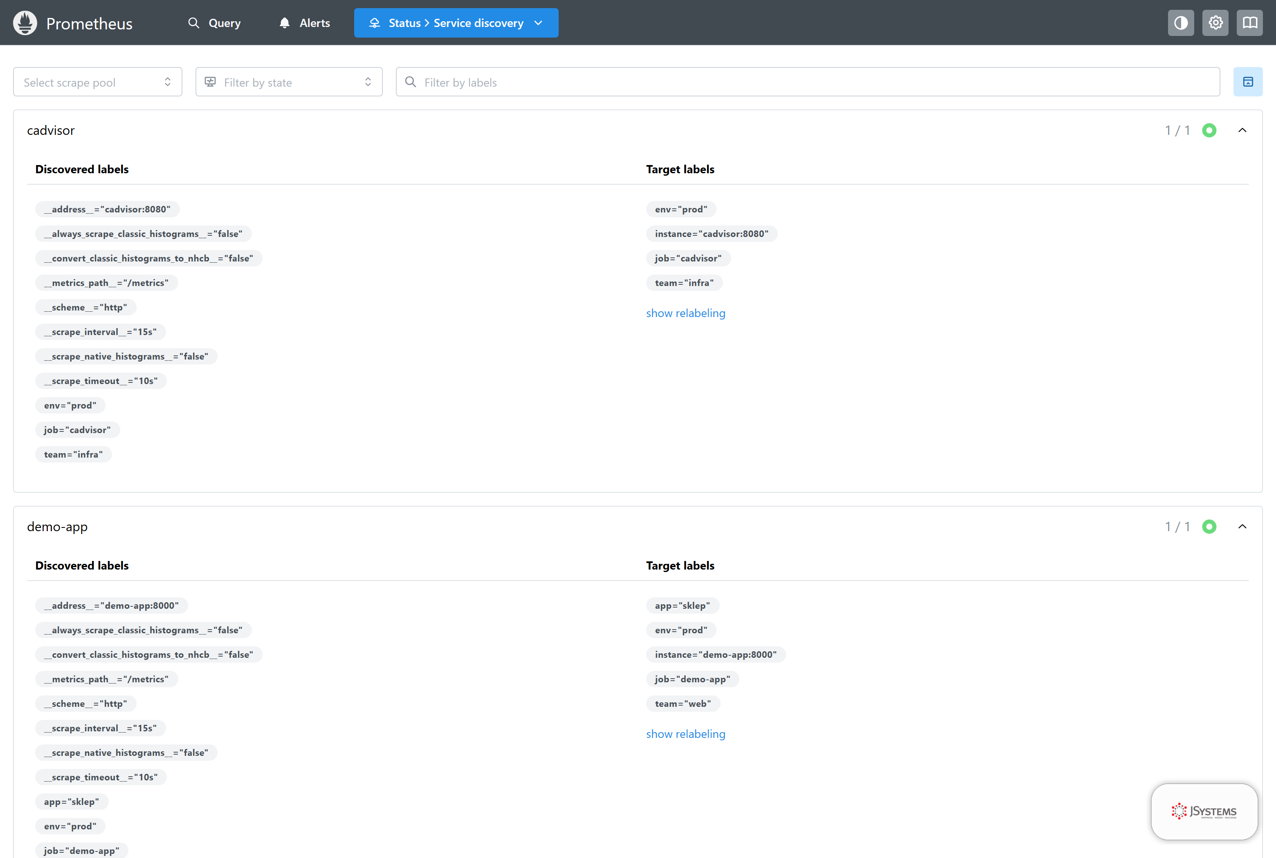Click the cadvisor env="prod" target label
This screenshot has width=1276, height=858.
click(x=681, y=209)
